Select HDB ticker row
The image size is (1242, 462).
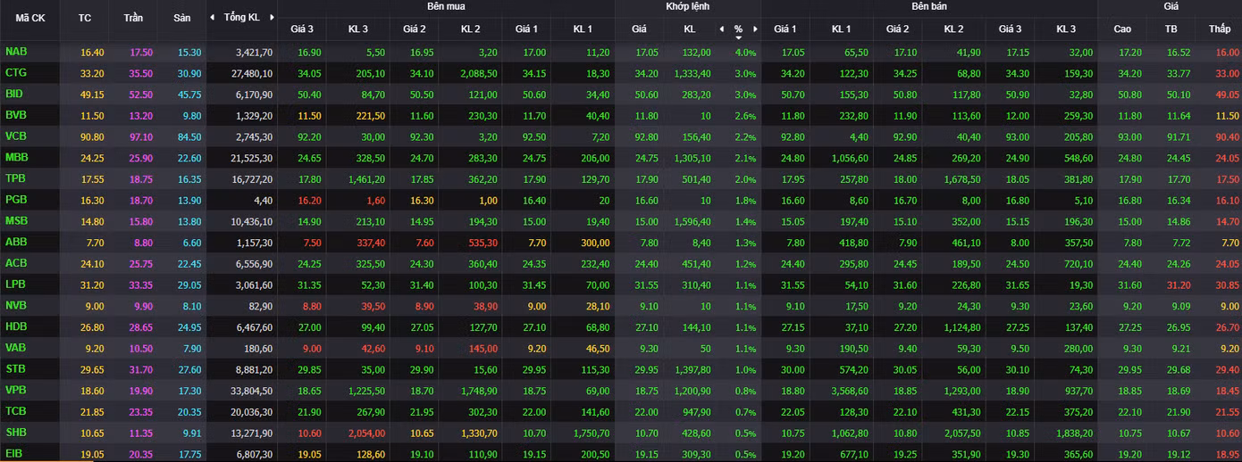[621, 326]
